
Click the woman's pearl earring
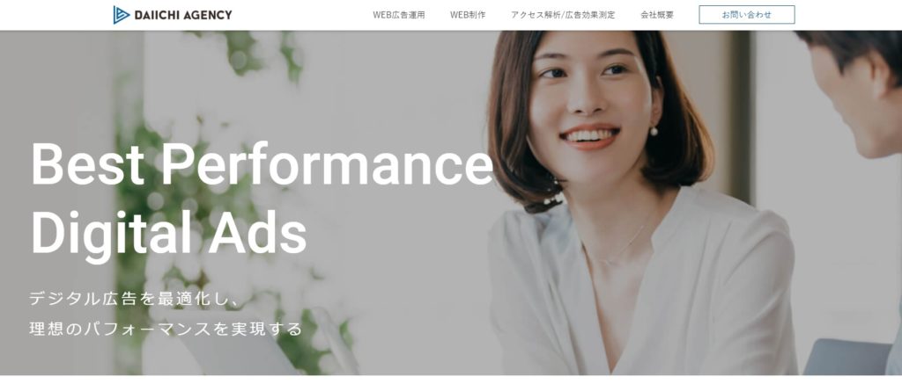654,132
